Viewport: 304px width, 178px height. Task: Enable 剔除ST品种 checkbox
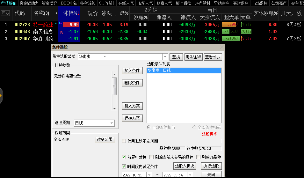pos(198,157)
